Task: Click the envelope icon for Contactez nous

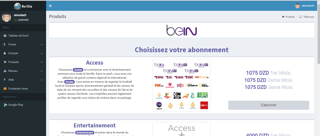Action: (x=5, y=88)
